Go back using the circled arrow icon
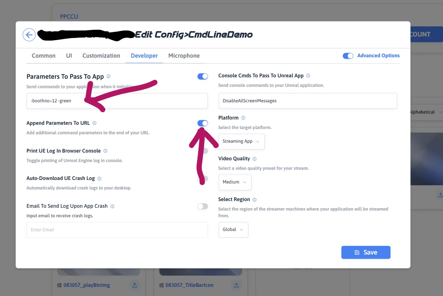Image resolution: width=443 pixels, height=296 pixels. pyautogui.click(x=29, y=35)
